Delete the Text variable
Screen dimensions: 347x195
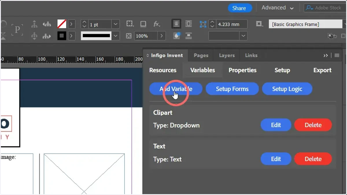pyautogui.click(x=313, y=159)
